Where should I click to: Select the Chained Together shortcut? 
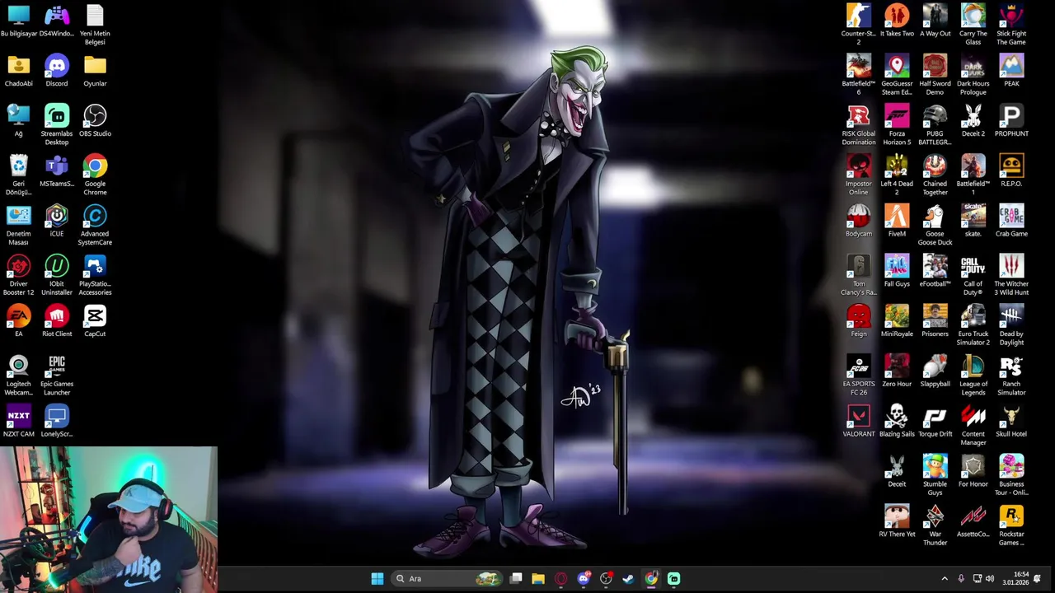click(x=935, y=175)
